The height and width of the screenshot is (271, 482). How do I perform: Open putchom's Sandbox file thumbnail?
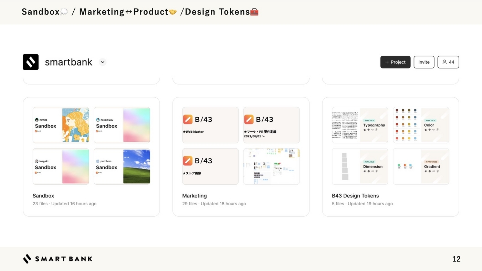[x=122, y=166]
